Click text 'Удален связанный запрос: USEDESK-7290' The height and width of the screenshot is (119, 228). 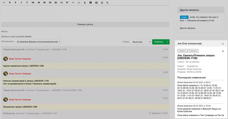click(23, 66)
